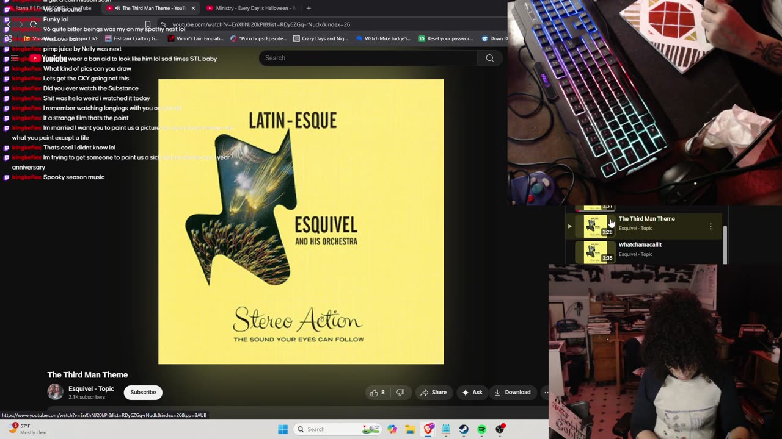Click the Windows taskbar Search box
Screen dimensions: 782x439
click(337, 429)
